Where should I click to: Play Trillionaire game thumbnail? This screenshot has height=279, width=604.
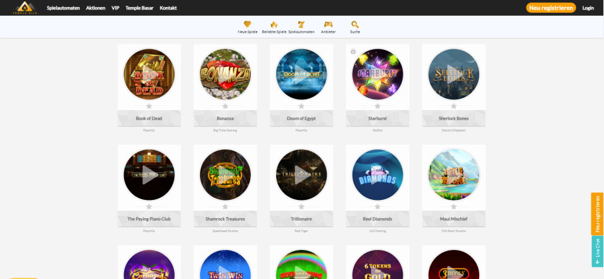[301, 175]
